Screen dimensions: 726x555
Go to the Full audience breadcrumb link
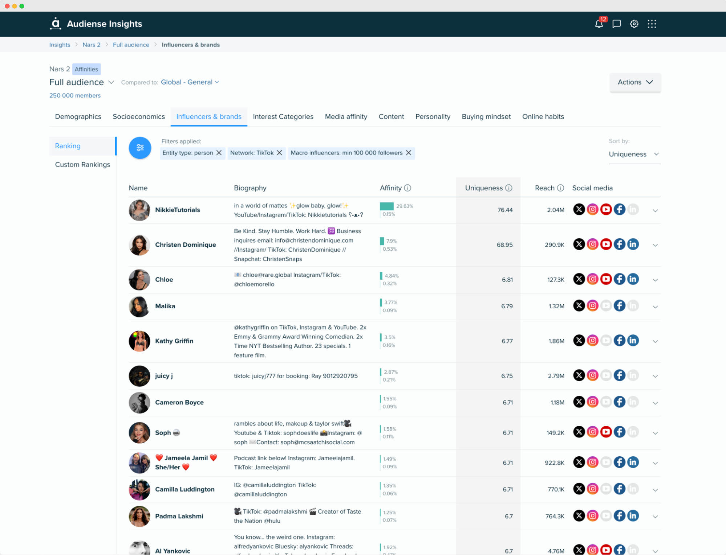131,45
